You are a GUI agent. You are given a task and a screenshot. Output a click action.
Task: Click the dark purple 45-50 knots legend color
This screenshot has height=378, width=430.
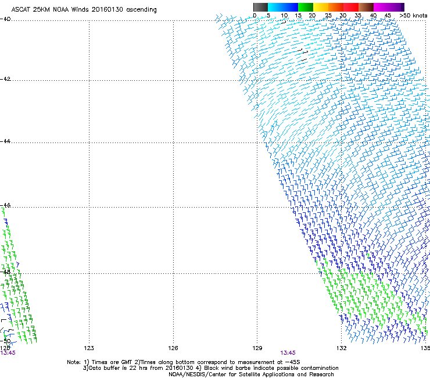396,7
